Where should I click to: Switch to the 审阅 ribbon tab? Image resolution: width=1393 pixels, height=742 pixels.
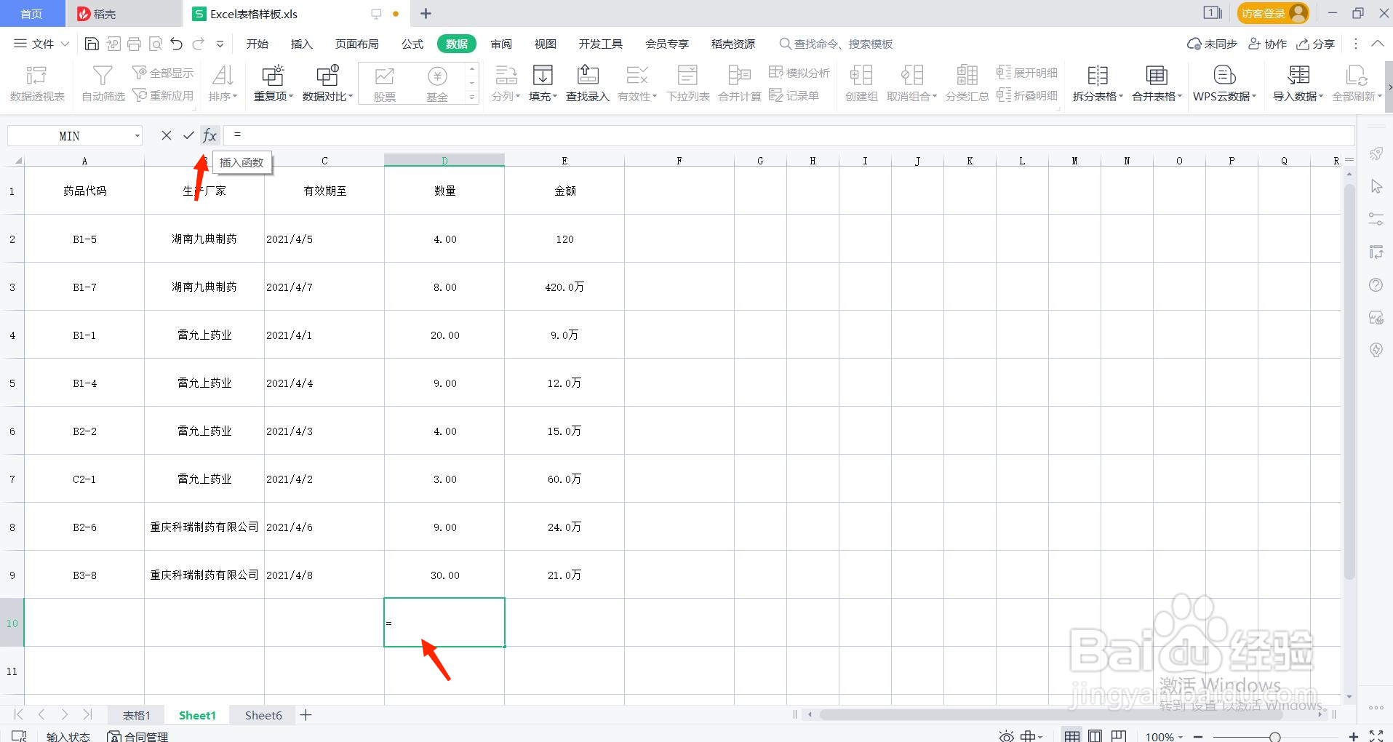click(501, 44)
